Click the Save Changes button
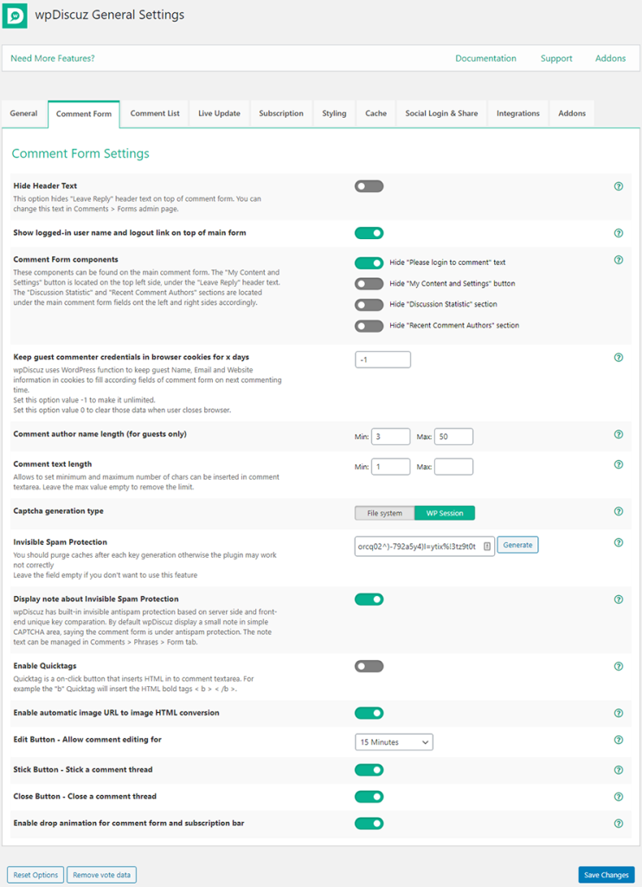642x887 pixels. pyautogui.click(x=607, y=875)
